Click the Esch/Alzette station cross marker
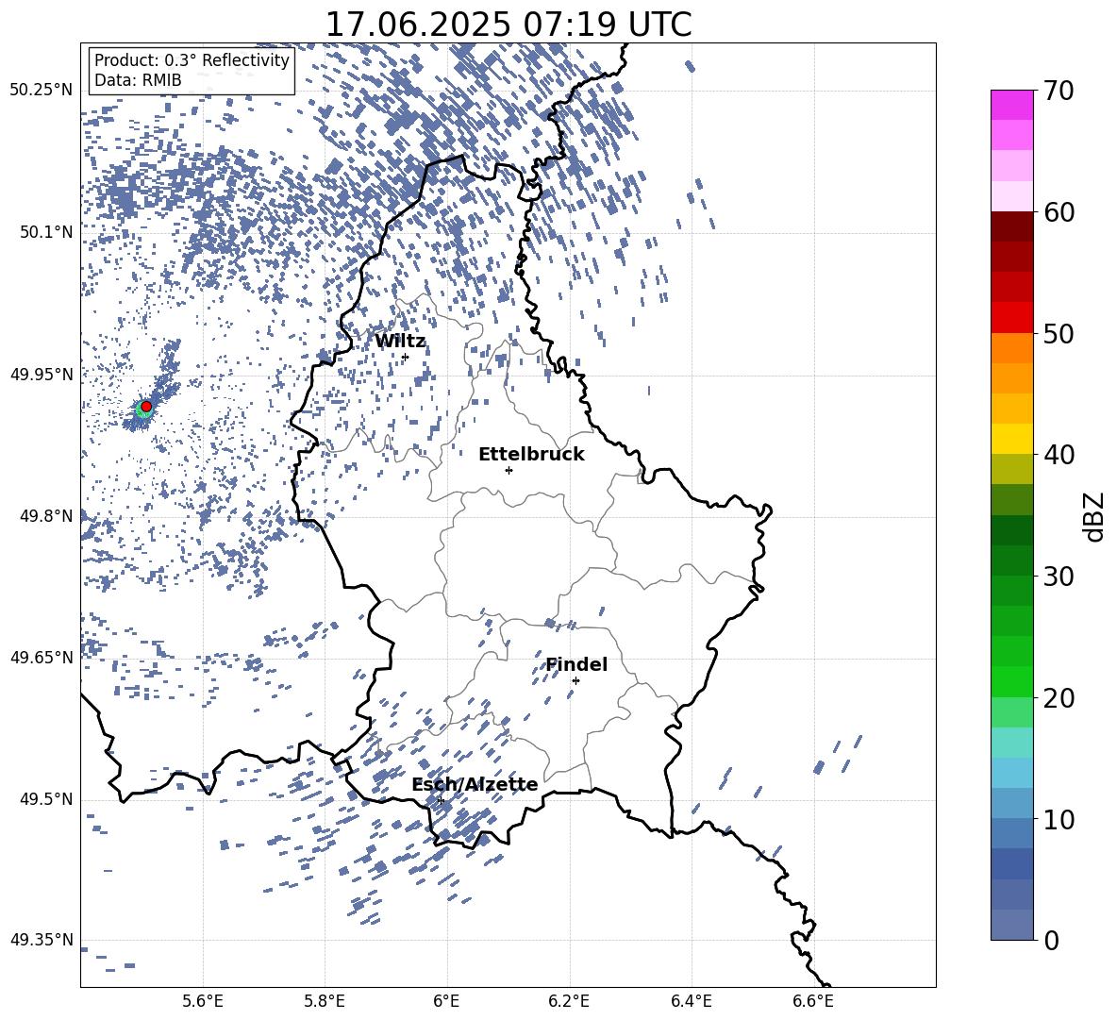1117x1020 pixels. coord(441,800)
